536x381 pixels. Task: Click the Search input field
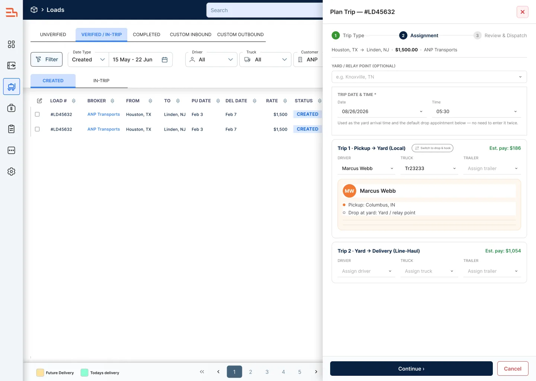coord(264,10)
